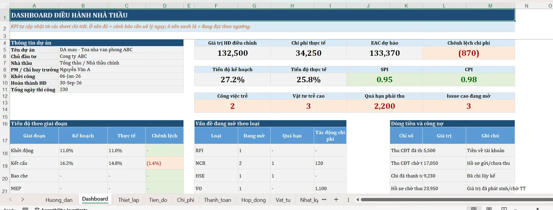Click the next sheet navigation arrow
The width and height of the screenshot is (553, 210).
[23, 200]
